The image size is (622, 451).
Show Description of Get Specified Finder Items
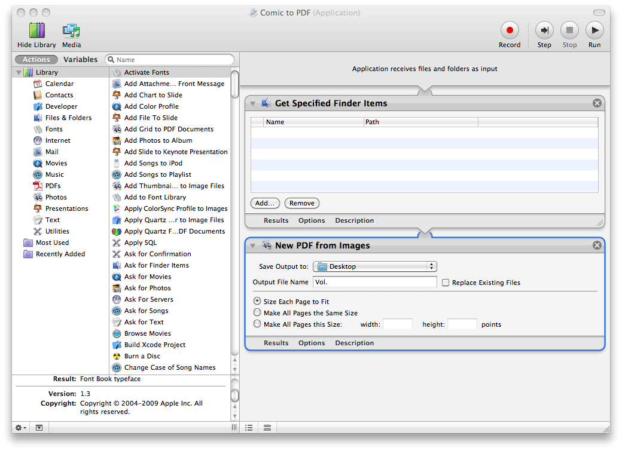point(354,220)
